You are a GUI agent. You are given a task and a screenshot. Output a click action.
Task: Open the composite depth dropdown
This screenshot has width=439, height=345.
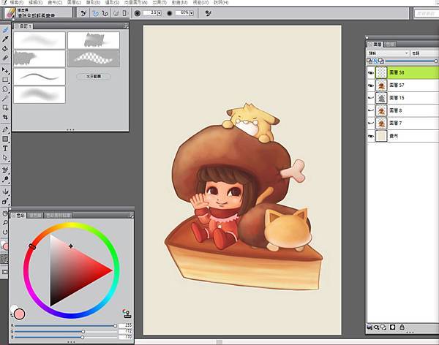click(x=424, y=53)
